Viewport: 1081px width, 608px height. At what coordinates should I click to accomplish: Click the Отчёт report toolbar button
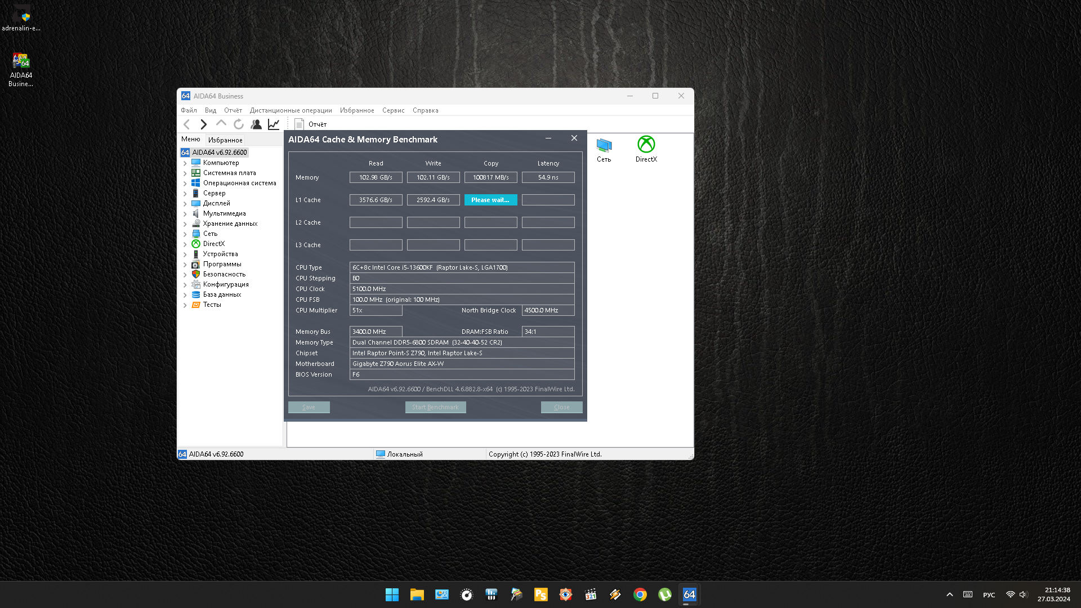click(x=311, y=124)
